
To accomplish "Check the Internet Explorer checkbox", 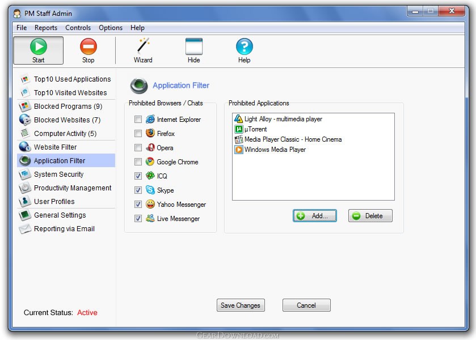I will [138, 119].
